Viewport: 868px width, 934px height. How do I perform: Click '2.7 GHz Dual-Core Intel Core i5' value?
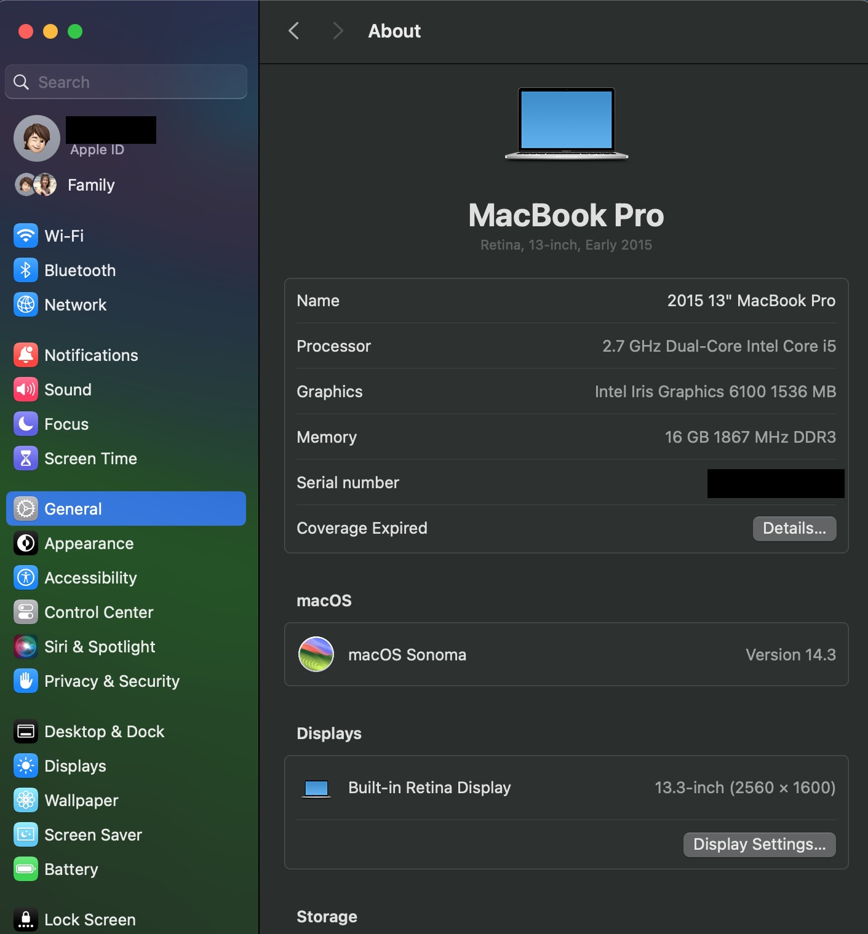(x=719, y=346)
